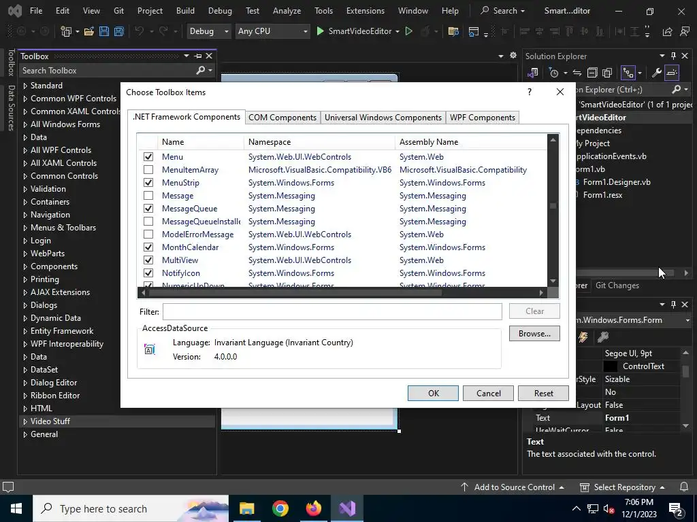Expand the WPF Interoperability toolbox group
This screenshot has height=522, width=697.
(x=25, y=344)
